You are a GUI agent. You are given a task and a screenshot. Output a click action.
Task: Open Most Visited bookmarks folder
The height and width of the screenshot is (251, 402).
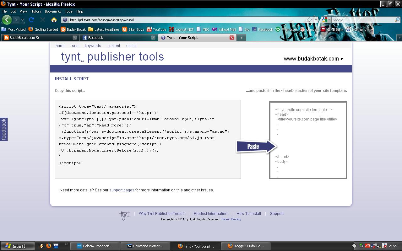pos(14,29)
